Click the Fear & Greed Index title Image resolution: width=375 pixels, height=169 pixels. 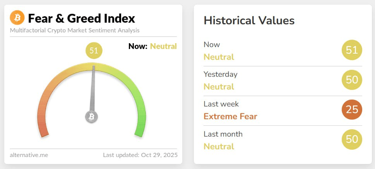tap(81, 18)
